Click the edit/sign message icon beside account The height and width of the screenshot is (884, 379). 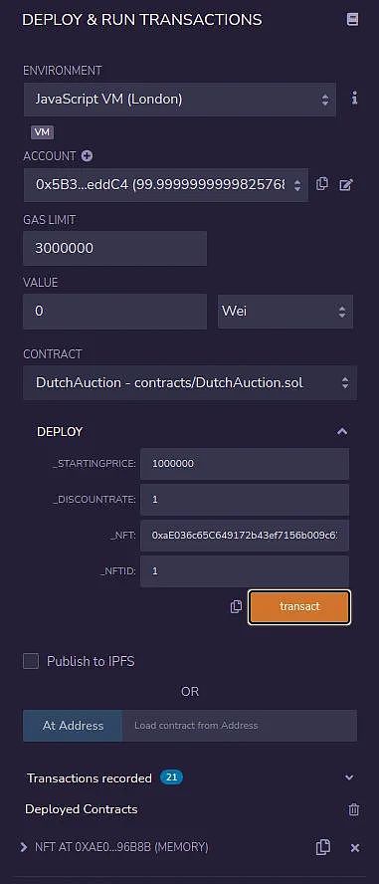coord(346,184)
